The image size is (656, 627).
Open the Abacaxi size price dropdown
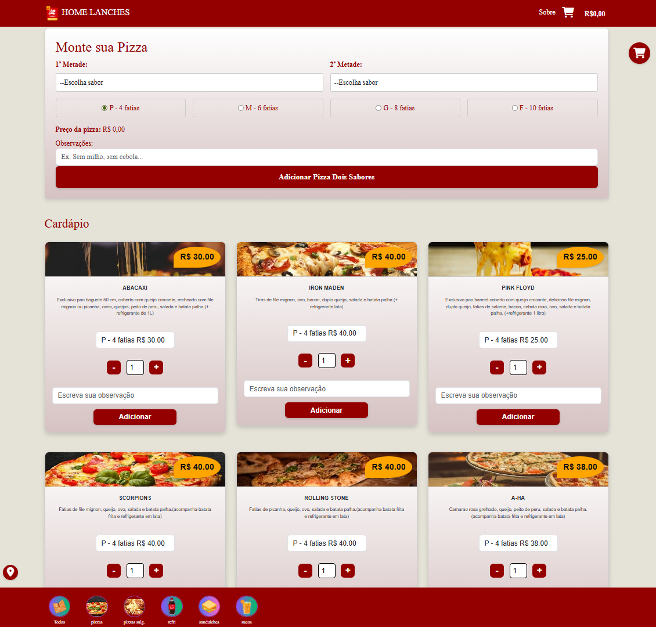[x=135, y=340]
